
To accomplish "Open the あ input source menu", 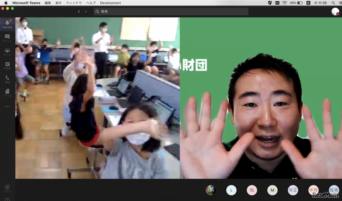I will [308, 3].
